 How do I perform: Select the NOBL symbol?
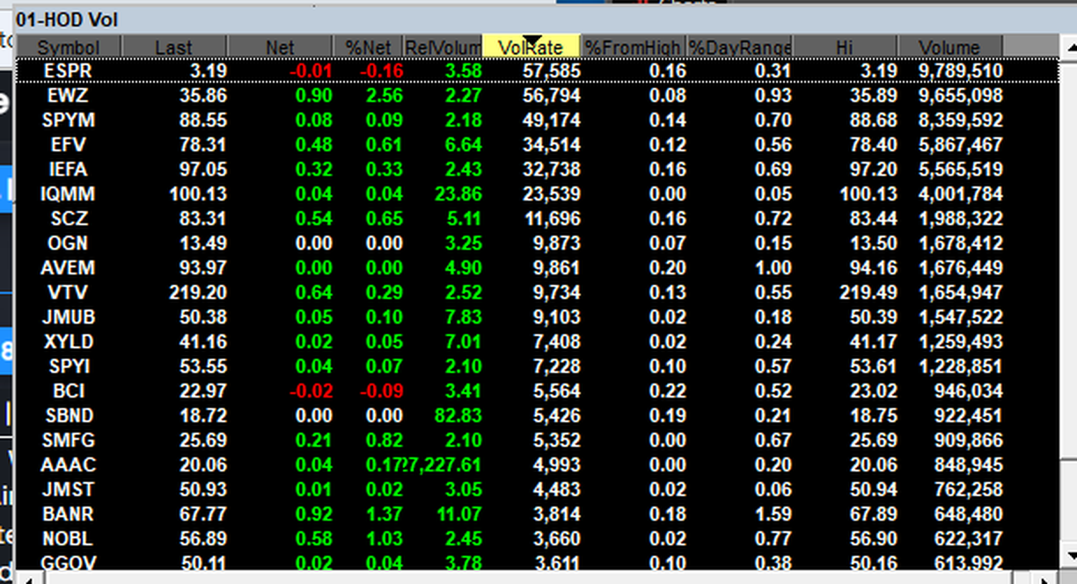69,538
